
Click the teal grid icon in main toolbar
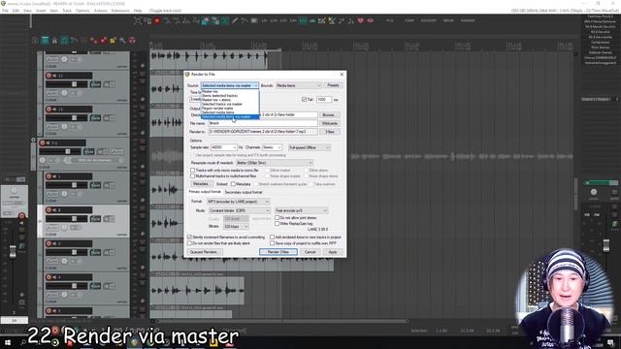pyautogui.click(x=45, y=41)
